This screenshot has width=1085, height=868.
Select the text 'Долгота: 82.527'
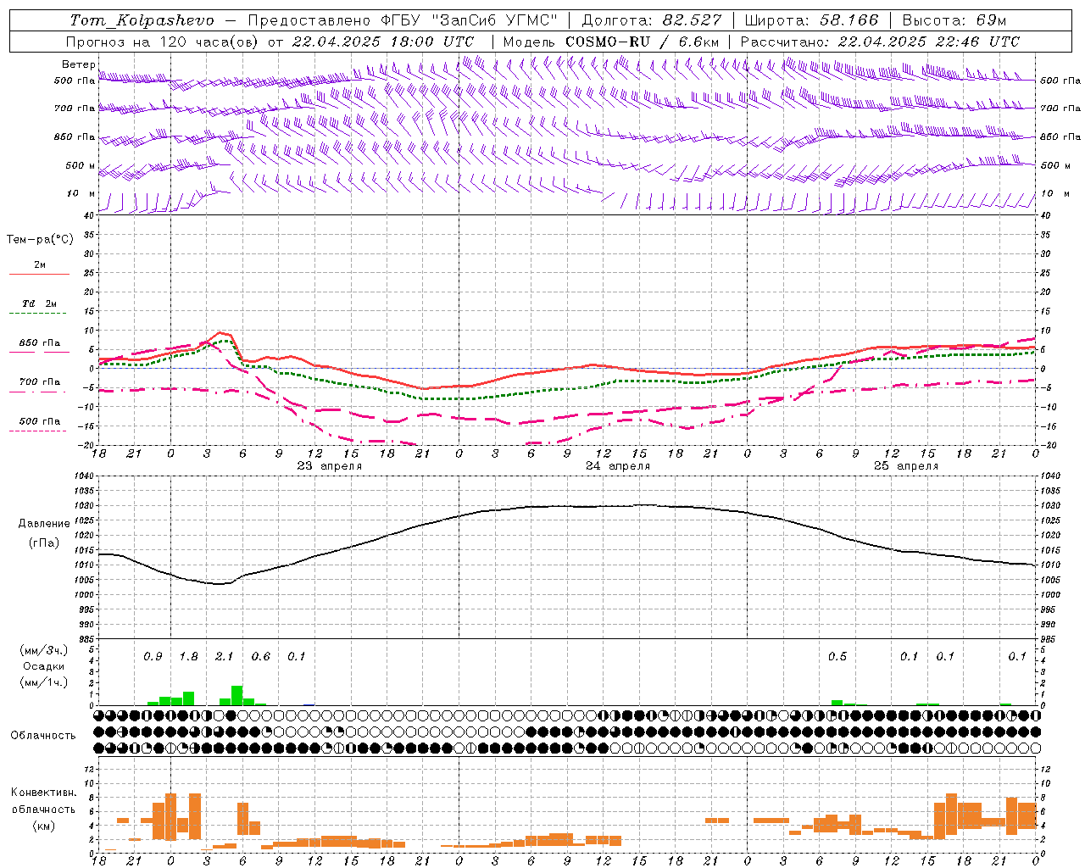[x=652, y=20]
